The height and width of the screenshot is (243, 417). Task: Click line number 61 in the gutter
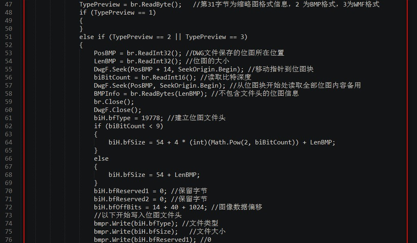coord(8,118)
